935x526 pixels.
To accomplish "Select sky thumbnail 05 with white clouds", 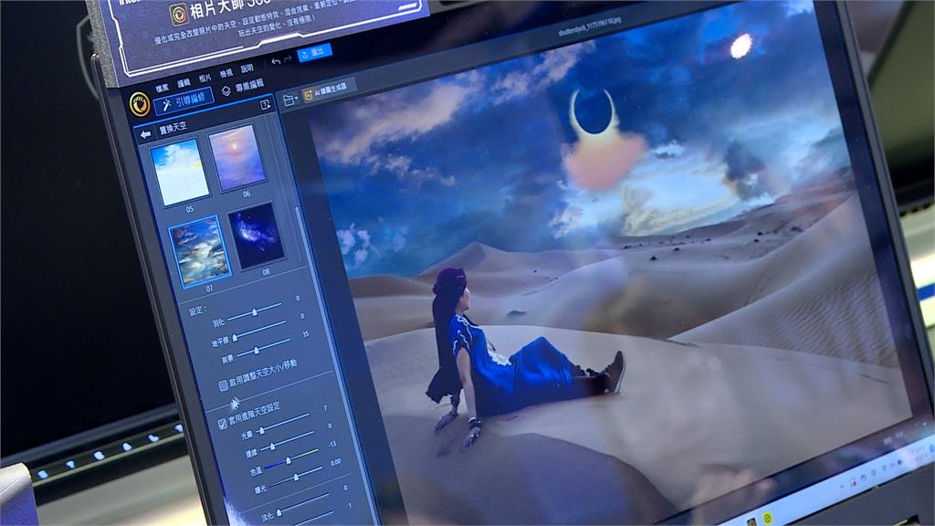I will coord(179,172).
